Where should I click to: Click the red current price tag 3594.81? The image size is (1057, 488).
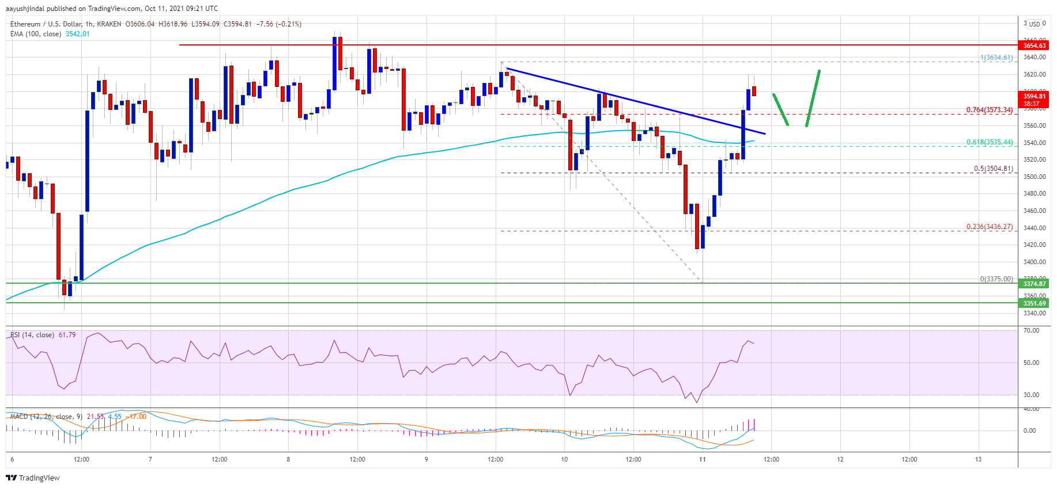coord(1035,96)
